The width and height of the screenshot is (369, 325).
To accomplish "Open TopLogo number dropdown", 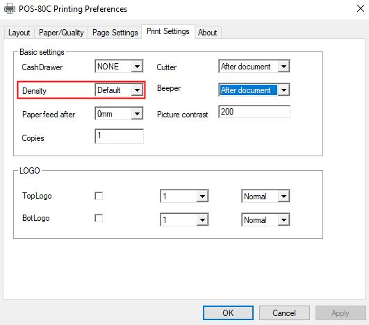I will click(184, 196).
